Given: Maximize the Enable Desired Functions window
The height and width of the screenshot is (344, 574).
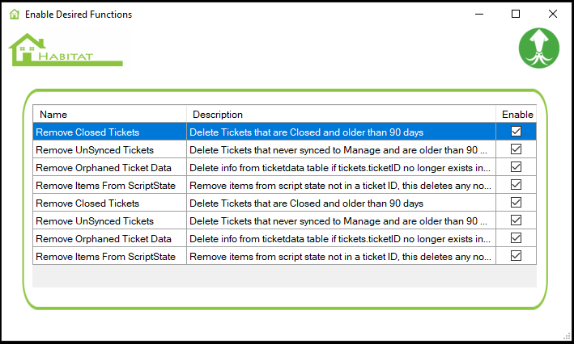Looking at the screenshot, I should (x=516, y=14).
